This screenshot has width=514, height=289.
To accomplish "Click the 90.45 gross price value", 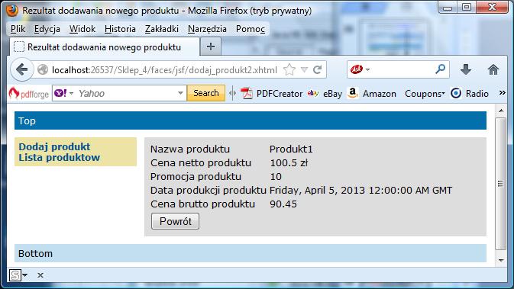I will pyautogui.click(x=283, y=204).
